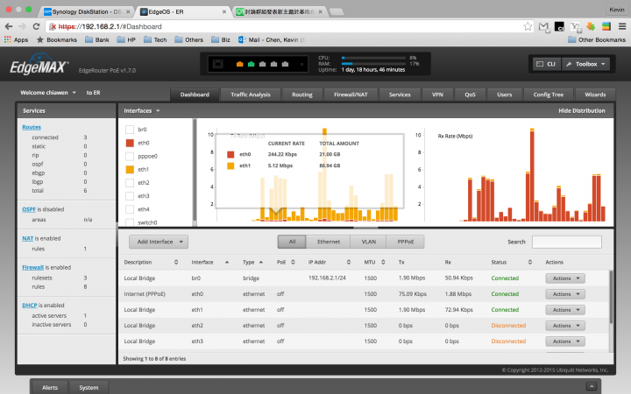Open Actions dropdown for br0 row
Viewport: 631px width, 394px height.
point(565,278)
